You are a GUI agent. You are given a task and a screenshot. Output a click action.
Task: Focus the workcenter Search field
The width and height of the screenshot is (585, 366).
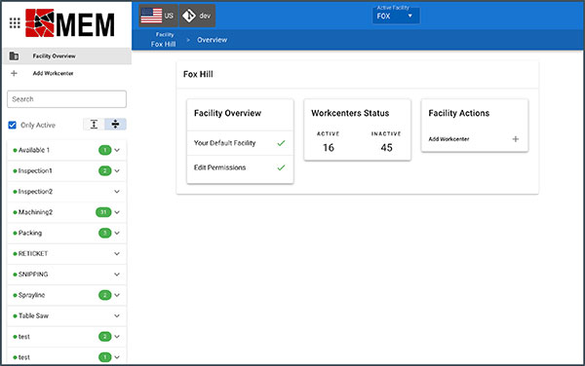click(x=66, y=99)
